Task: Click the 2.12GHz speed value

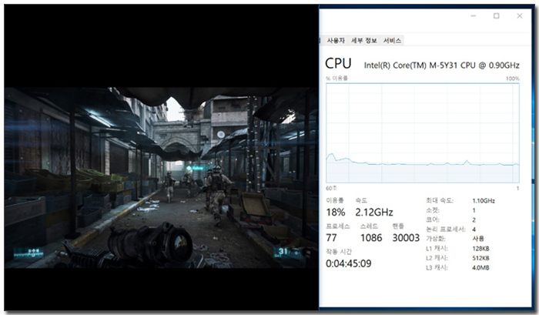Action: pos(374,212)
